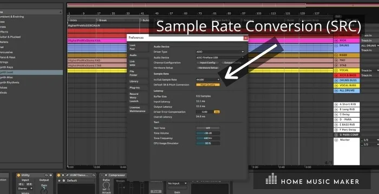379x194 pixels.
Task: Expand the VUMTDeluxe device unfold triangle
Action: tap(63, 175)
